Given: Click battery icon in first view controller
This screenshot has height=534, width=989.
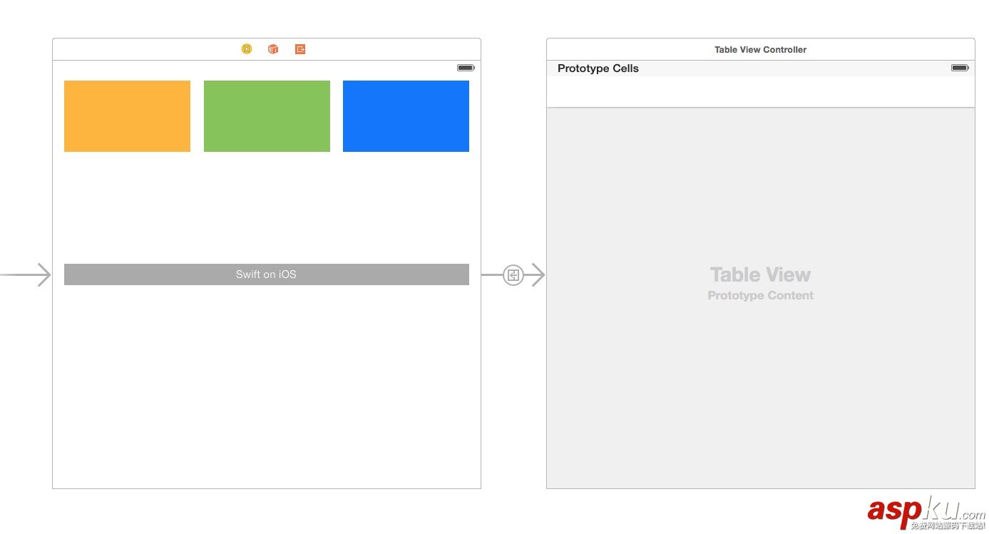Looking at the screenshot, I should click(466, 68).
